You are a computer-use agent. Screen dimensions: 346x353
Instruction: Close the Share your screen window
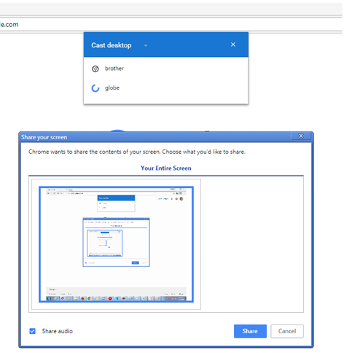(x=301, y=136)
